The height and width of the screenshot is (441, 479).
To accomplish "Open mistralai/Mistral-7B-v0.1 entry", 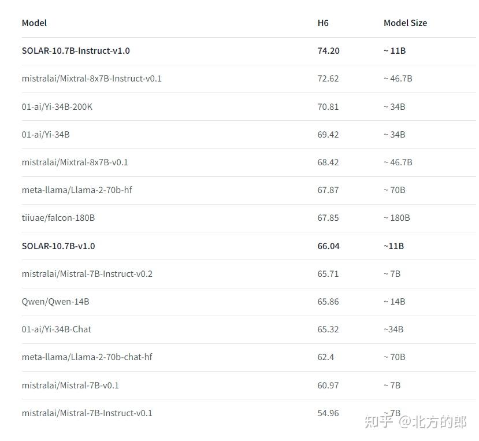I will (70, 386).
